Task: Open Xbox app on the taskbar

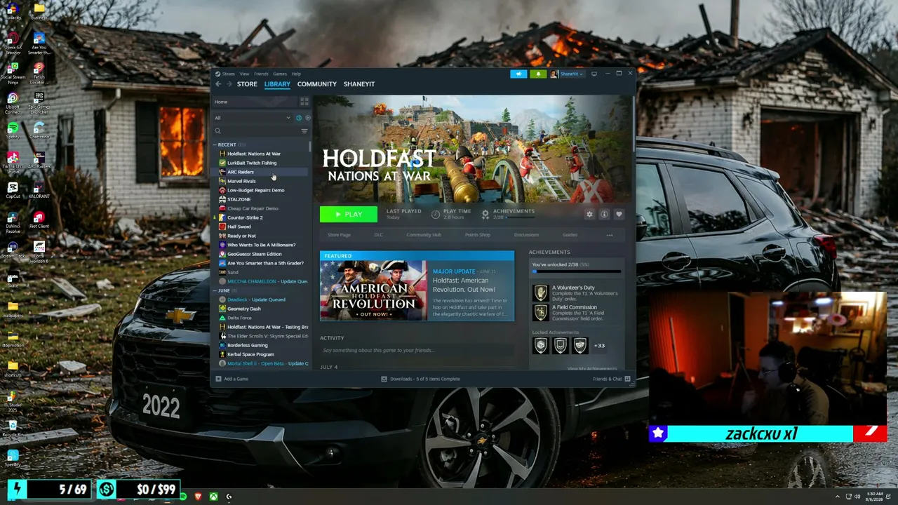Action: click(213, 497)
